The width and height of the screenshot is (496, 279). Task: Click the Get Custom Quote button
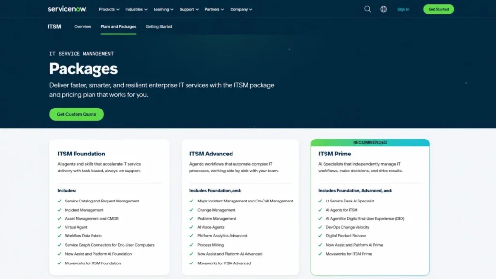tap(77, 114)
